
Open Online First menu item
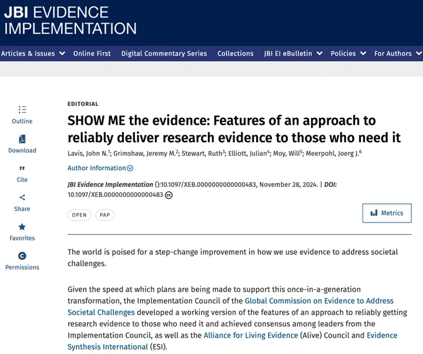tap(92, 54)
